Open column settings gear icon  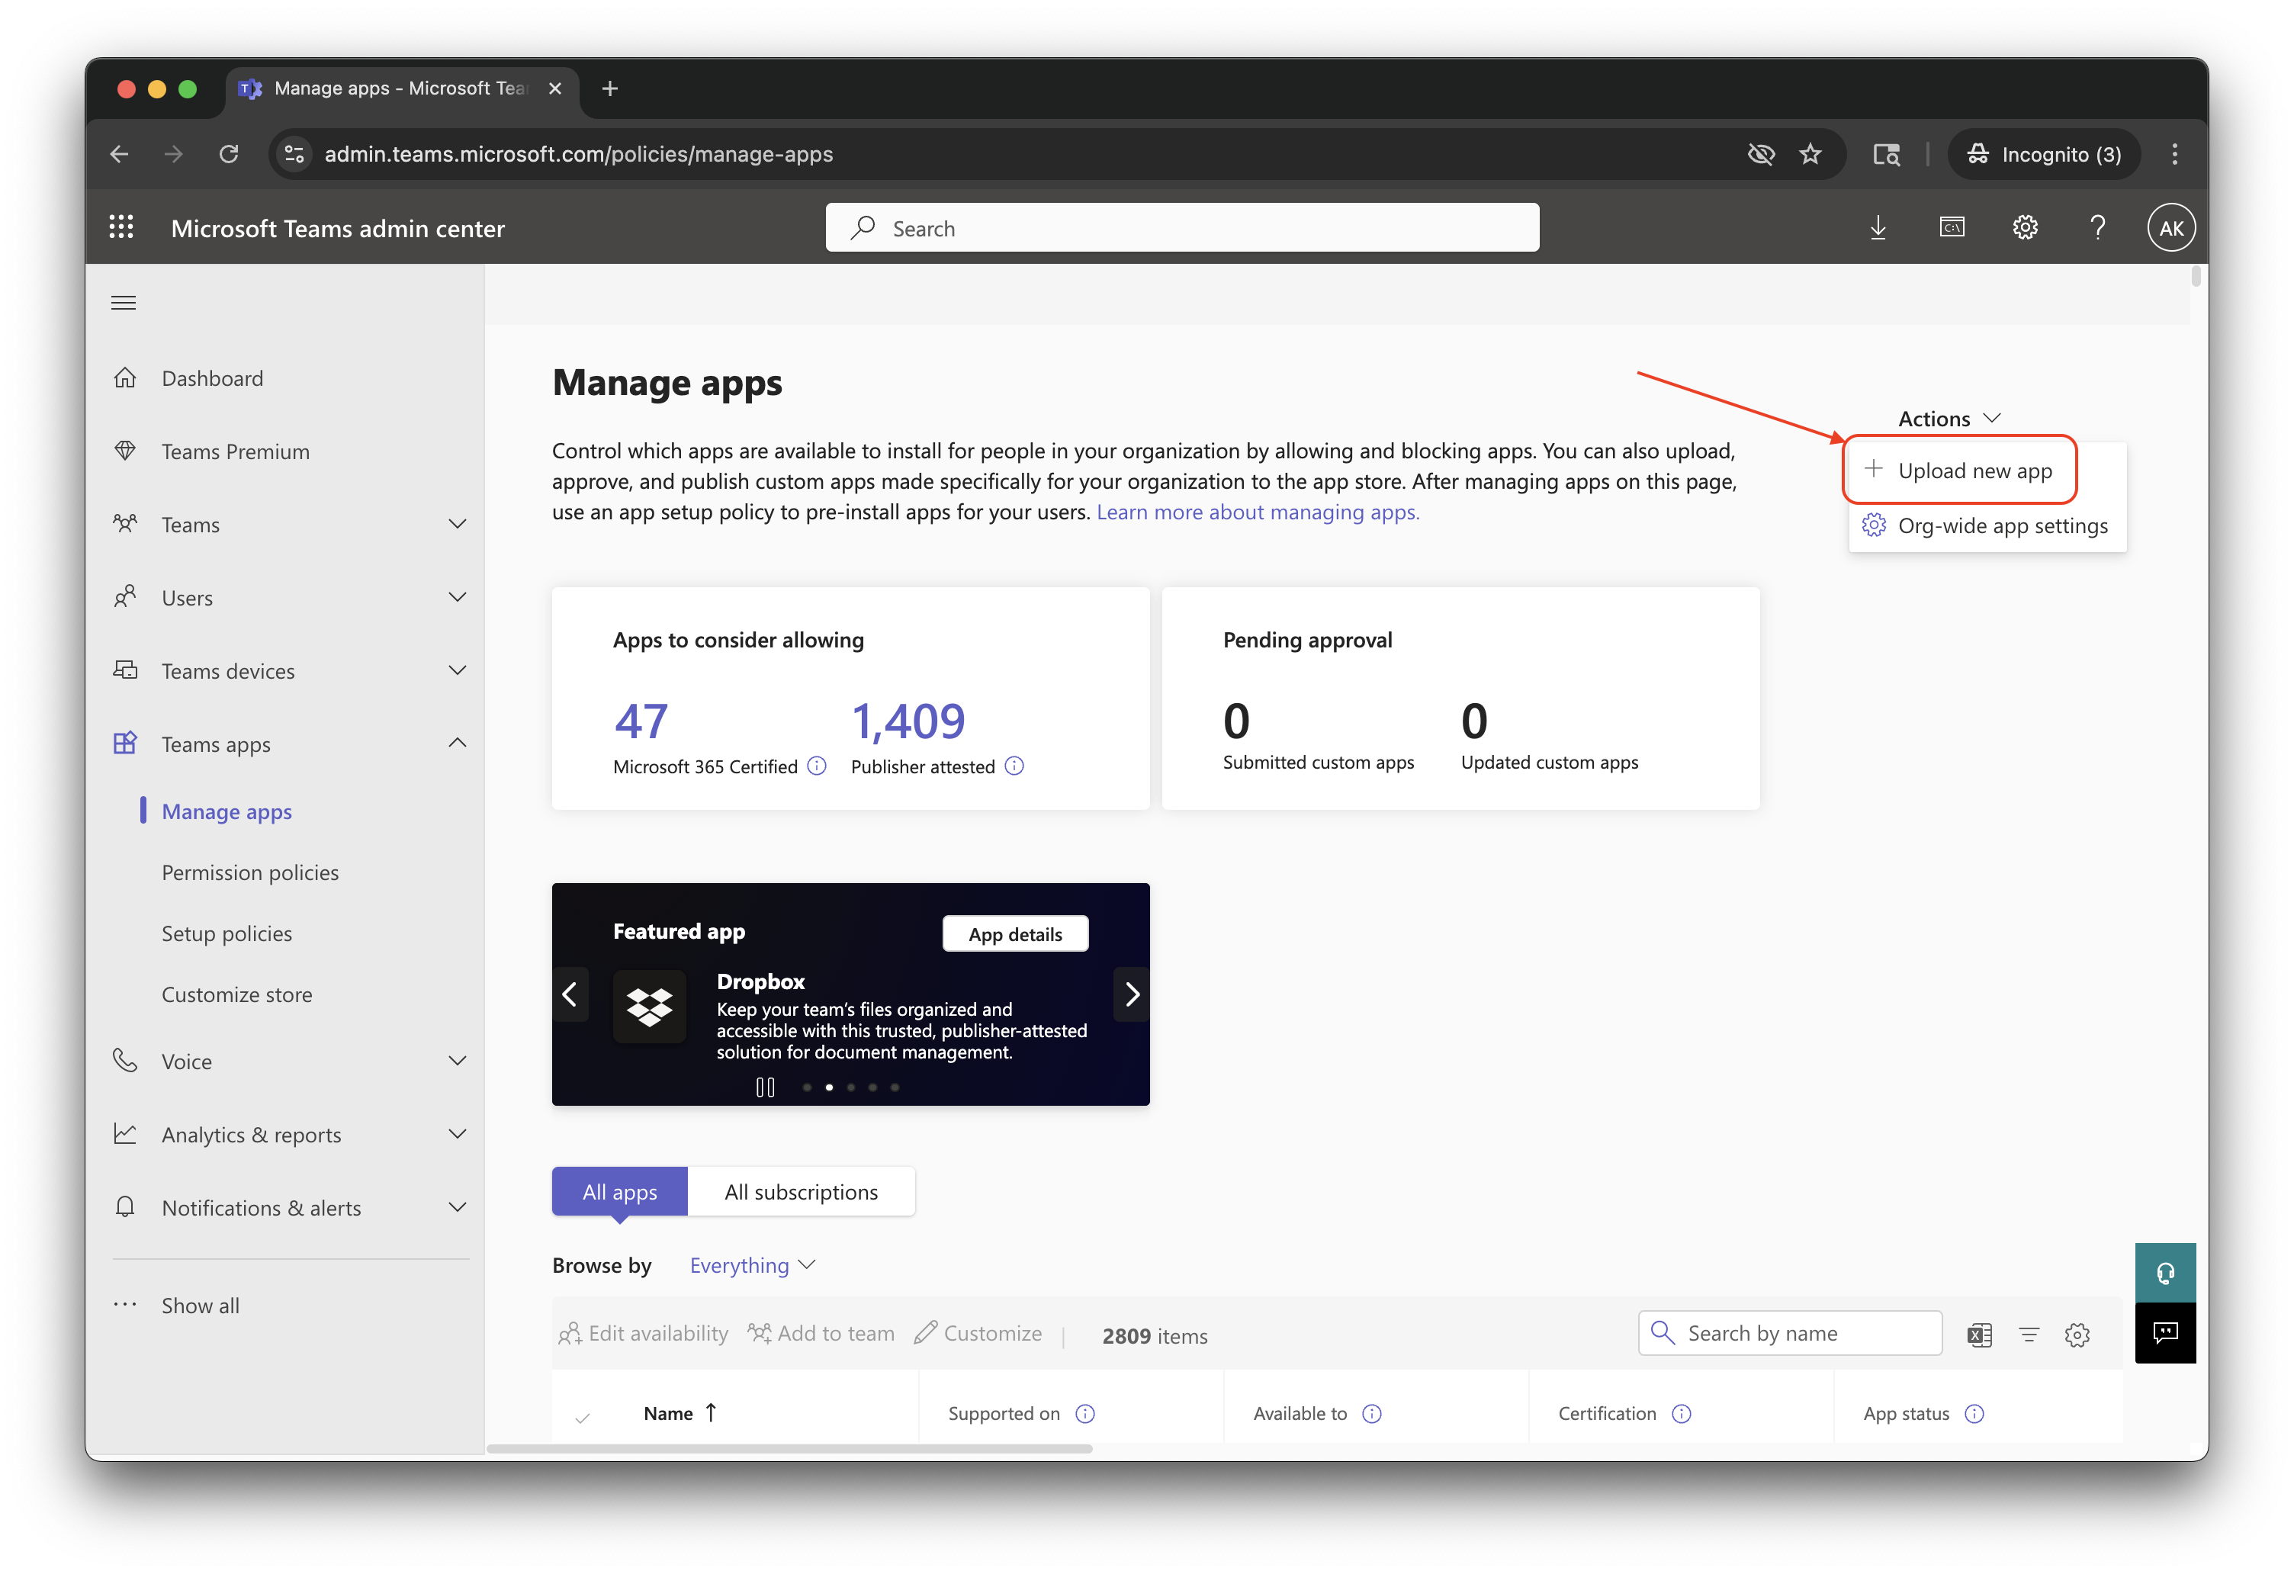(x=2077, y=1335)
